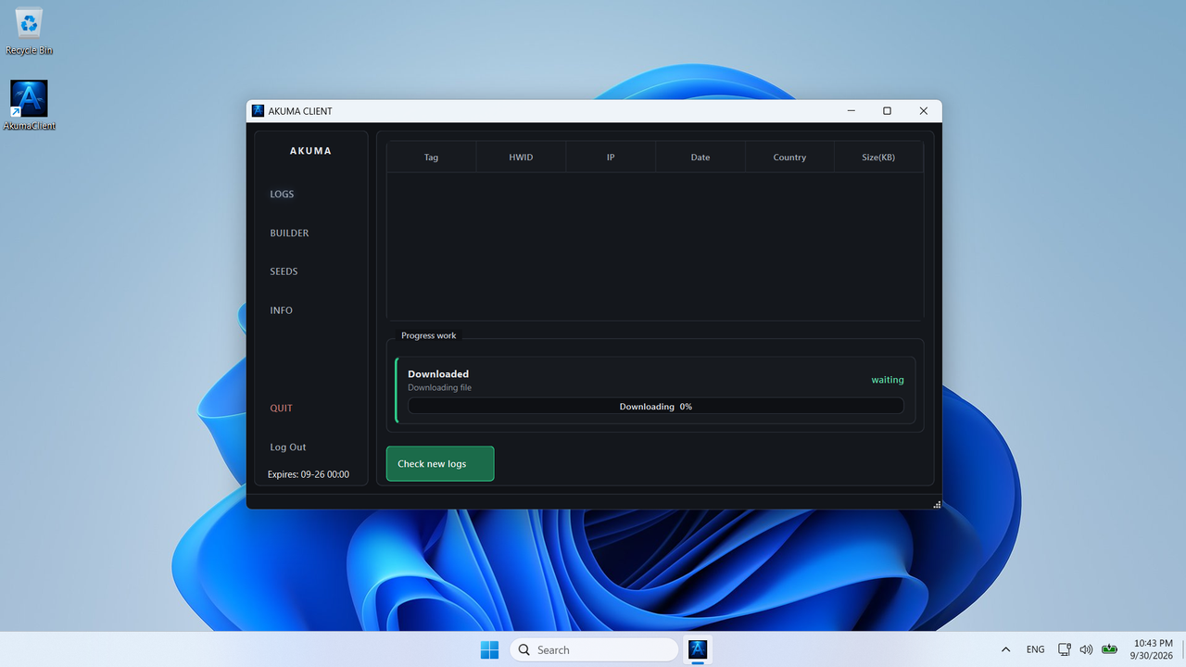The image size is (1186, 667).
Task: Open the LOGS section in sidebar
Action: click(282, 195)
